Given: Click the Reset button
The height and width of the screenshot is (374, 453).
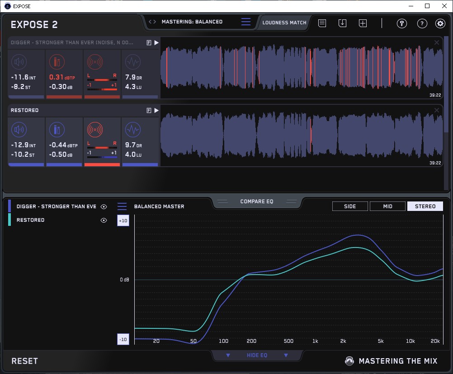Looking at the screenshot, I should click(x=24, y=361).
